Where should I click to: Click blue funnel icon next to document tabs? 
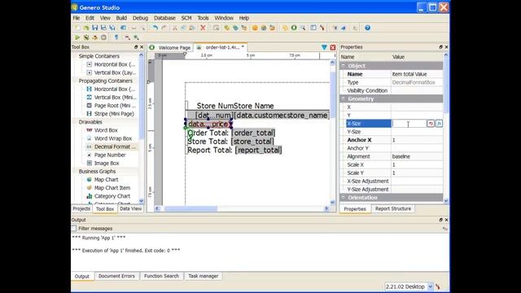pyautogui.click(x=324, y=47)
